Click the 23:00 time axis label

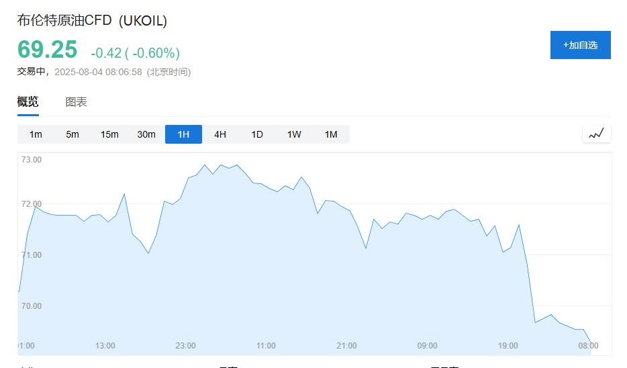(x=185, y=346)
